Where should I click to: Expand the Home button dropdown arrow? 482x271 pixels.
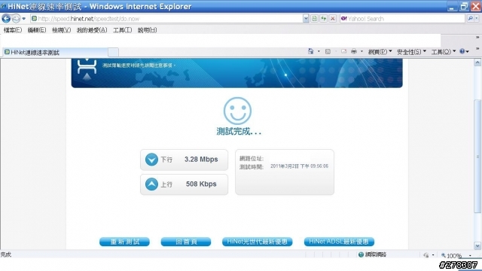coord(319,52)
